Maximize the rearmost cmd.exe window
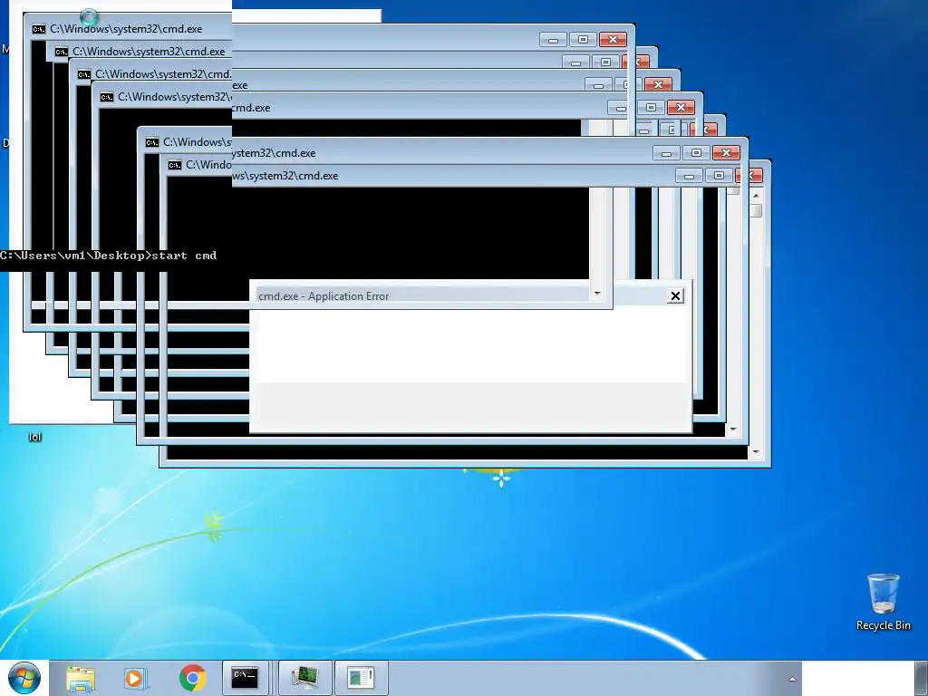Viewport: 928px width, 696px height. pos(583,40)
